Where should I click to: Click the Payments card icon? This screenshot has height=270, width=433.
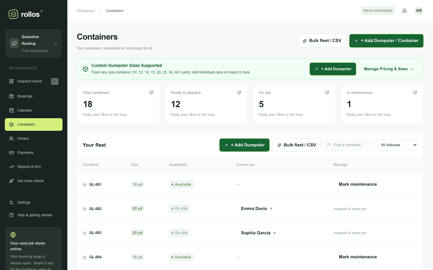click(11, 153)
